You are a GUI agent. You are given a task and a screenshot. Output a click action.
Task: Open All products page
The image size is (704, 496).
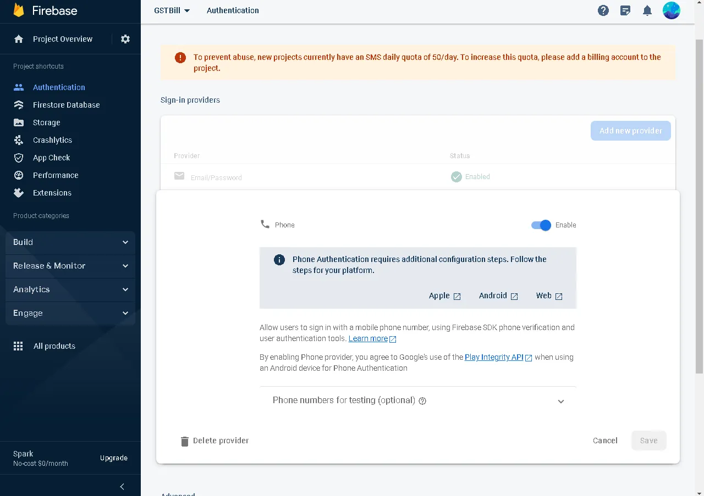(x=54, y=346)
